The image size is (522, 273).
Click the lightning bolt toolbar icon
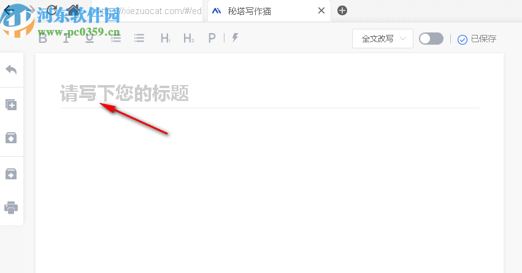235,37
